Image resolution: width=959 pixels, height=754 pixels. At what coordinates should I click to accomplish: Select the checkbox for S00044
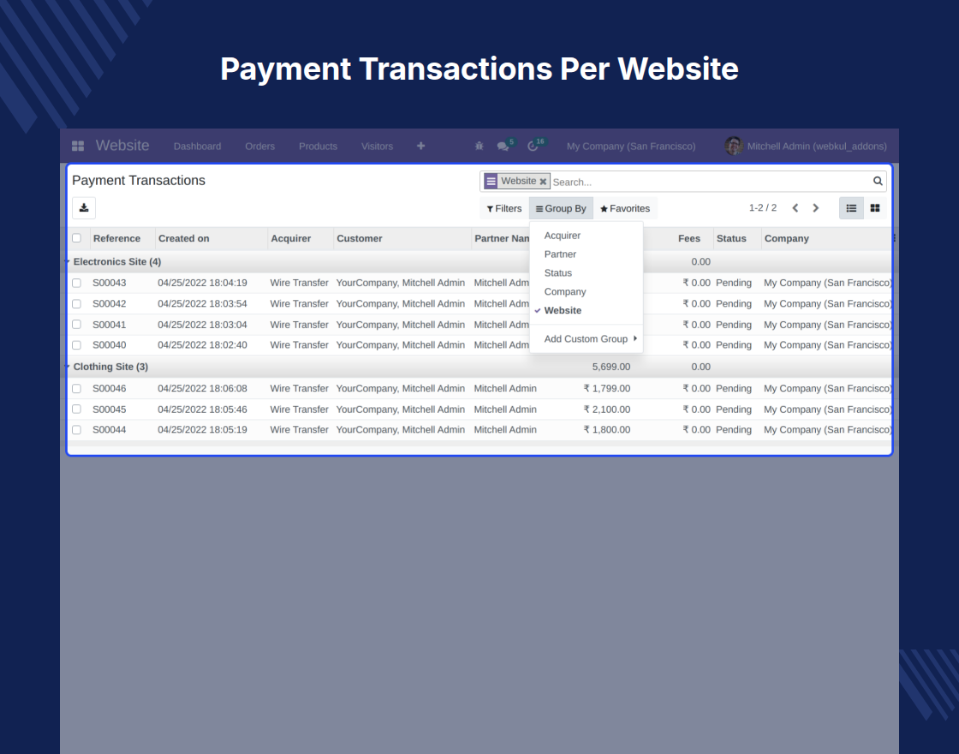click(76, 429)
